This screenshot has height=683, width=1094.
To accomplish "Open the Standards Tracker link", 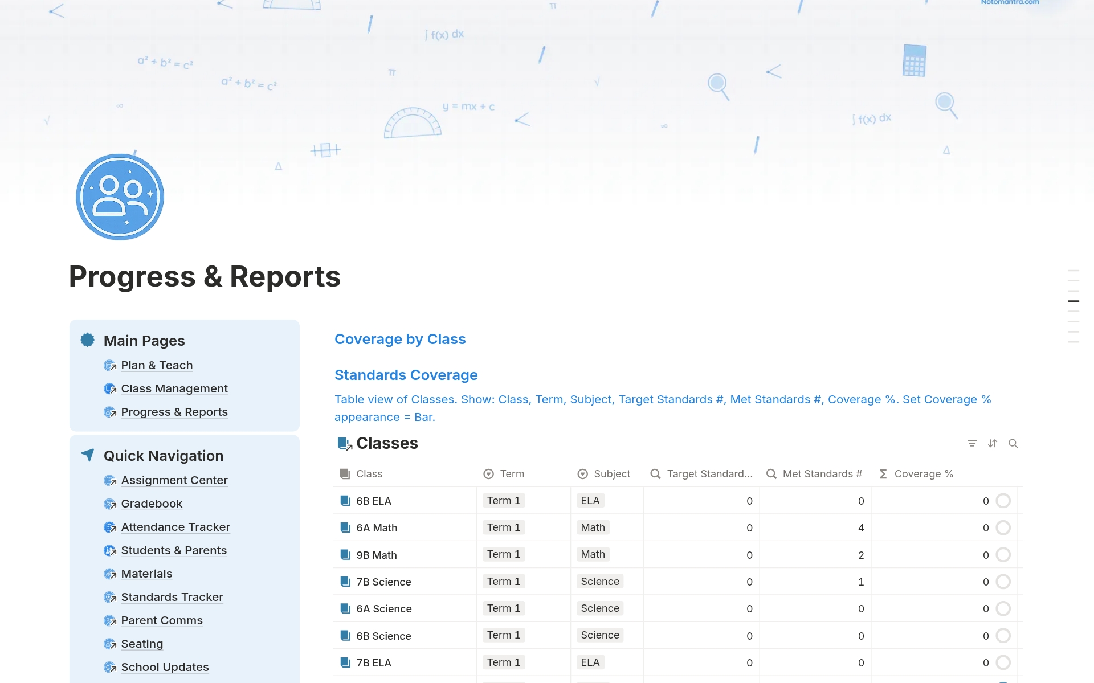I will click(172, 597).
